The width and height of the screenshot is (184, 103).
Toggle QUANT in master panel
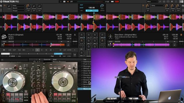point(82,8)
